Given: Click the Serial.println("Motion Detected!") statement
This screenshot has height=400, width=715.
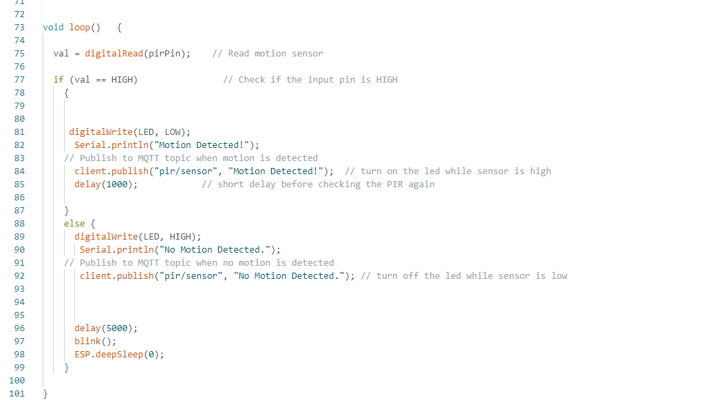Looking at the screenshot, I should [x=167, y=145].
